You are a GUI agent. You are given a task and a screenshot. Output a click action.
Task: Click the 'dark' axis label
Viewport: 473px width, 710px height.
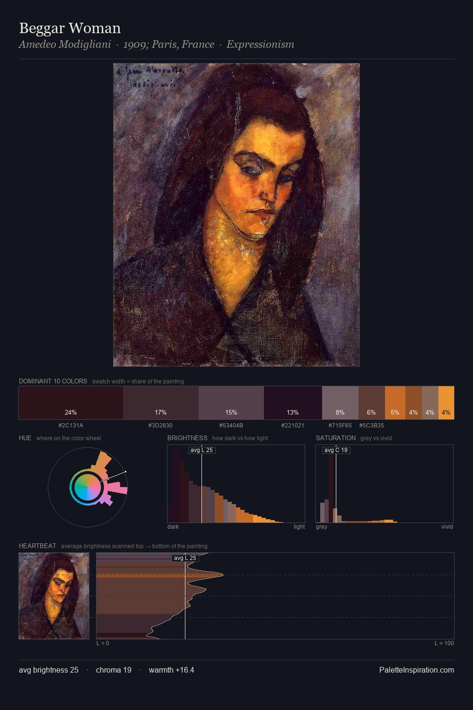tap(173, 527)
